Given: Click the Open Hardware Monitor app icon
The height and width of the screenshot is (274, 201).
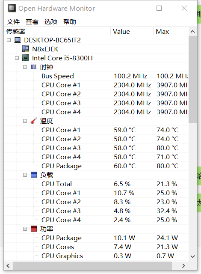Looking at the screenshot, I should coord(12,8).
